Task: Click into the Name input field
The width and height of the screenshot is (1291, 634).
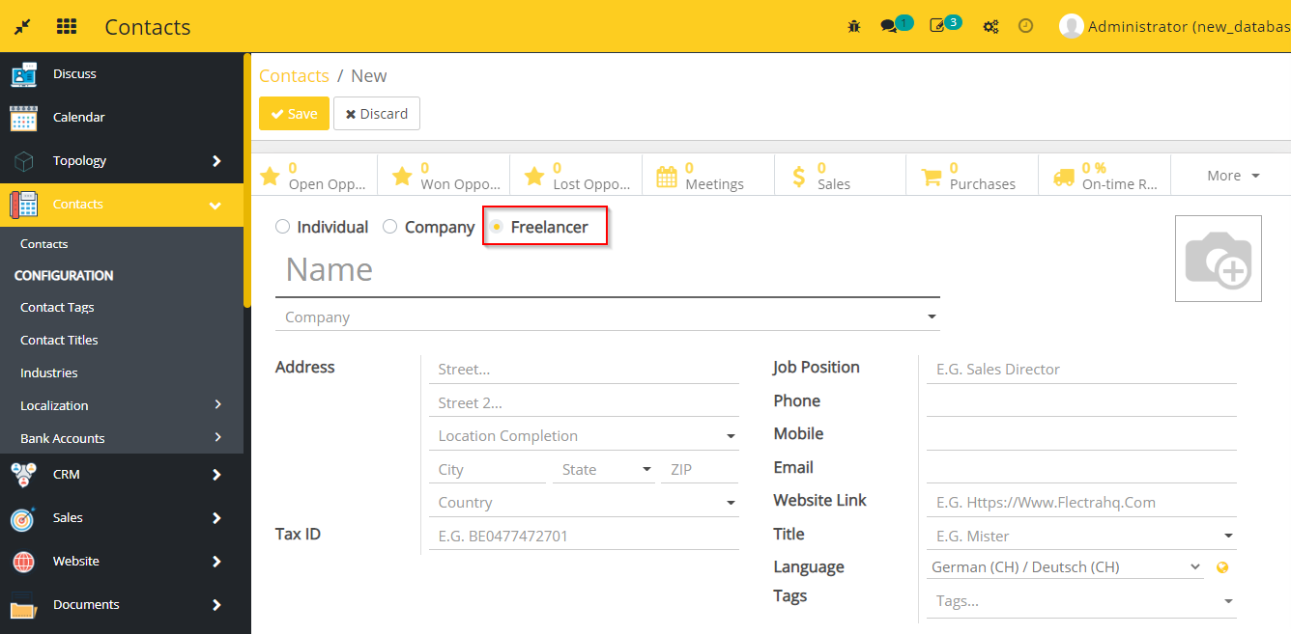Action: coord(607,270)
